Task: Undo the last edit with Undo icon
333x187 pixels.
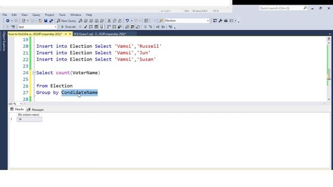Action: [x=127, y=21]
